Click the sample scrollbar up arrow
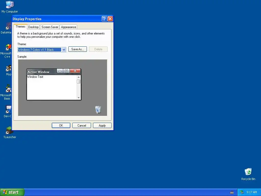The width and height of the screenshot is (261, 196). (79, 77)
